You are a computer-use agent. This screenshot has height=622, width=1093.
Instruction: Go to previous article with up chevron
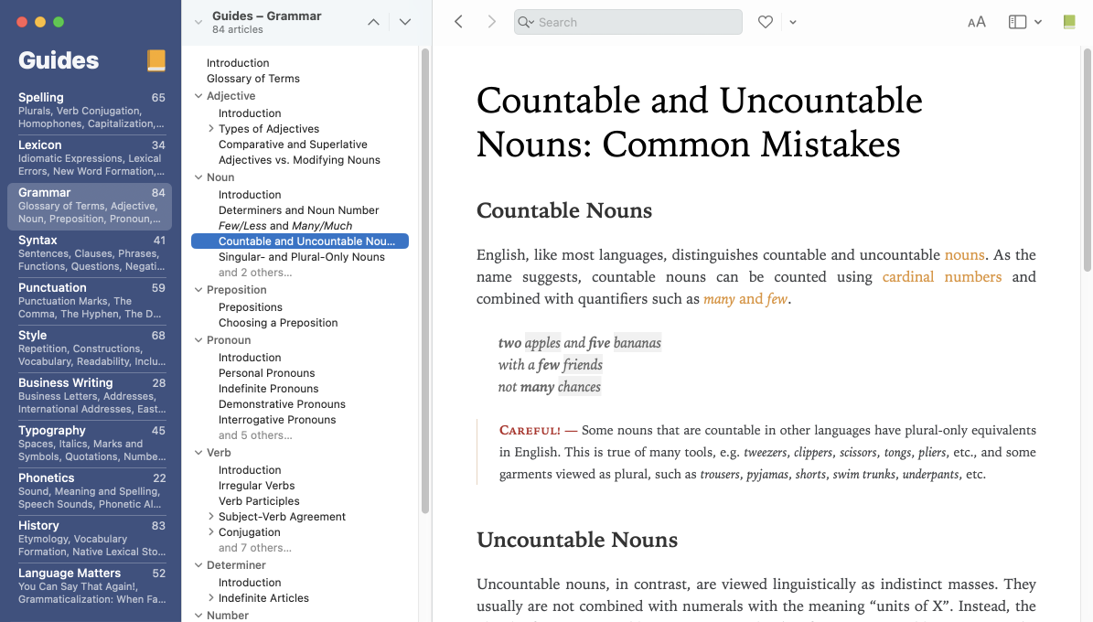[373, 22]
